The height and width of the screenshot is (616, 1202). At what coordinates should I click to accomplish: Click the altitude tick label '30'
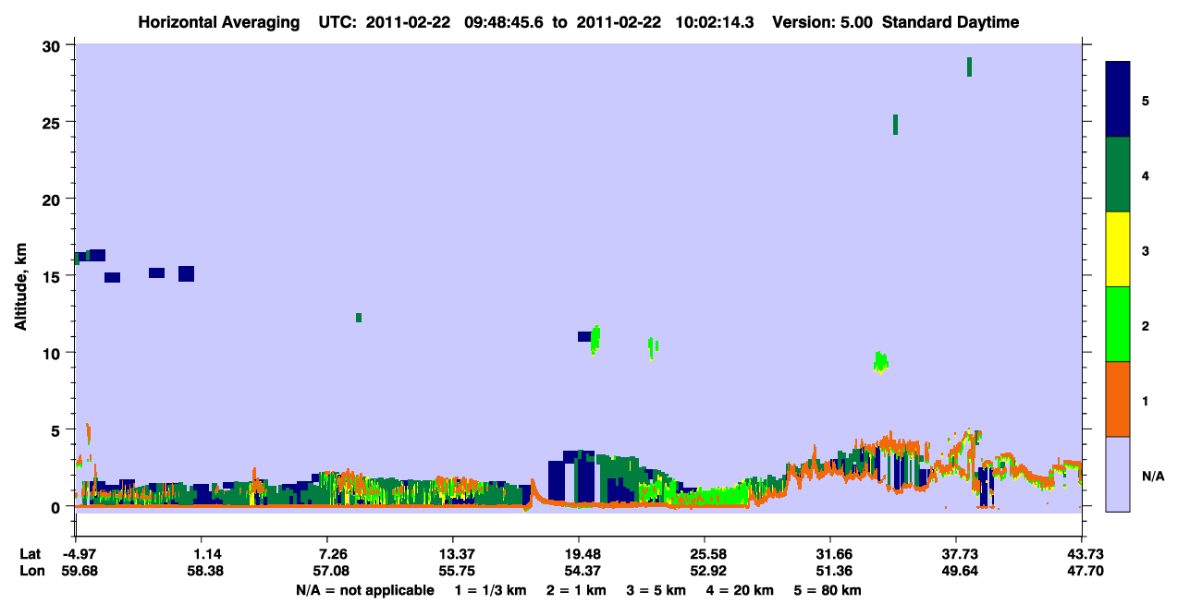click(53, 46)
